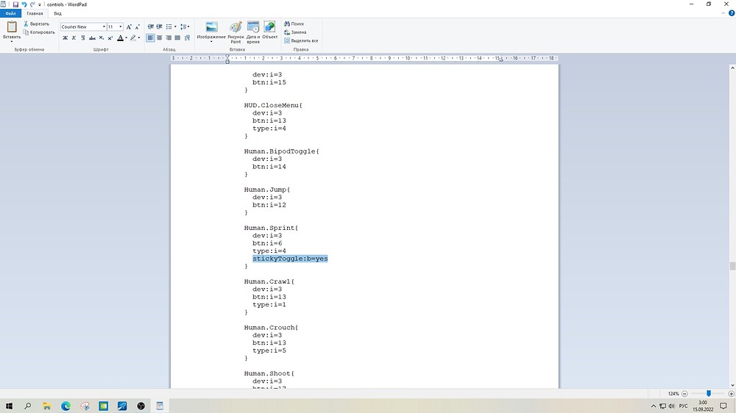Image resolution: width=736 pixels, height=413 pixels.
Task: Click the Поиск (Find) button
Action: click(294, 24)
